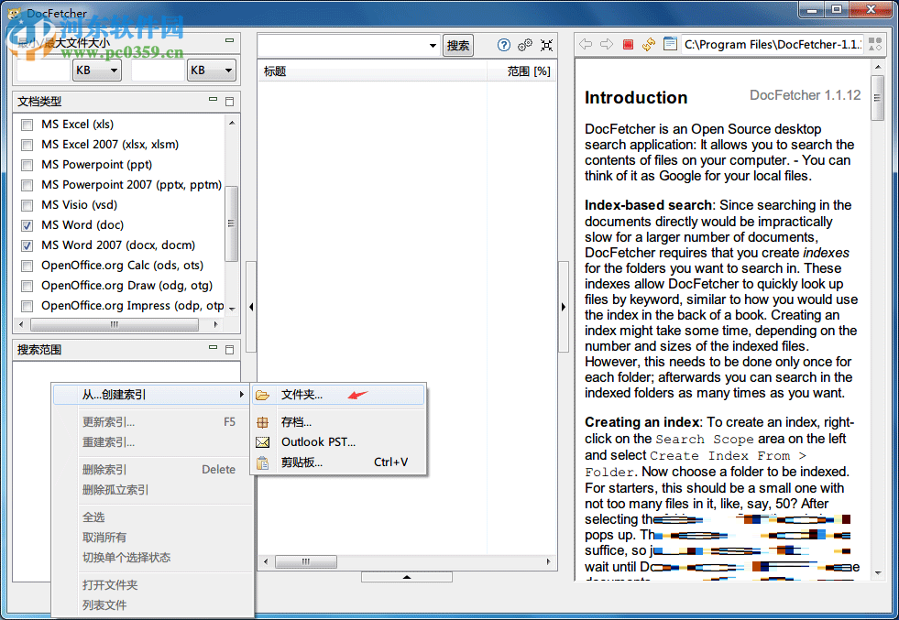Image resolution: width=899 pixels, height=620 pixels.
Task: Click the hide-to-tray icon beside preferences
Action: [546, 45]
